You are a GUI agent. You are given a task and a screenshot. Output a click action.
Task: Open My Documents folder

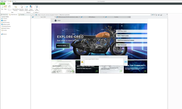(x=5, y=22)
